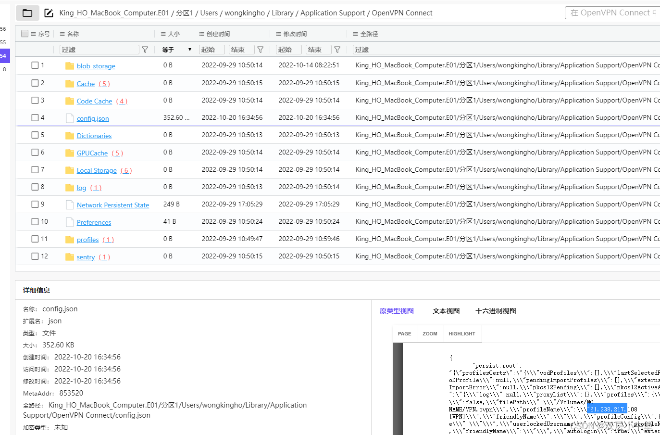Select the modified time 2022-10-14 08:22:51
Viewport: 660px width, 435px height.
pos(309,65)
